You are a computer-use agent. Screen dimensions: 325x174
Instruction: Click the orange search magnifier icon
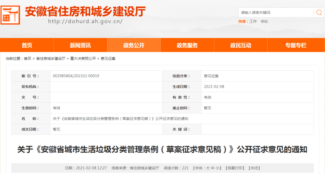[319, 13]
